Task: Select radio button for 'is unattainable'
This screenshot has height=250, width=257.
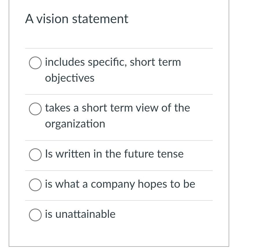Action: click(x=35, y=215)
